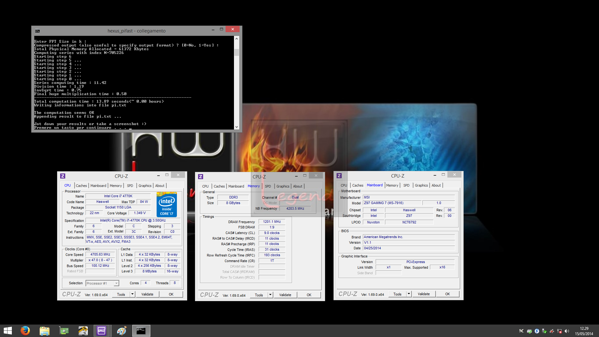Click the Name field Intel Core i7 4770K
Screen dimensions: 599x337
(118, 196)
